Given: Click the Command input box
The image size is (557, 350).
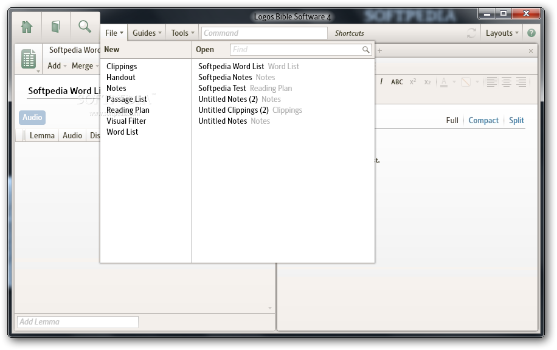Looking at the screenshot, I should click(265, 33).
